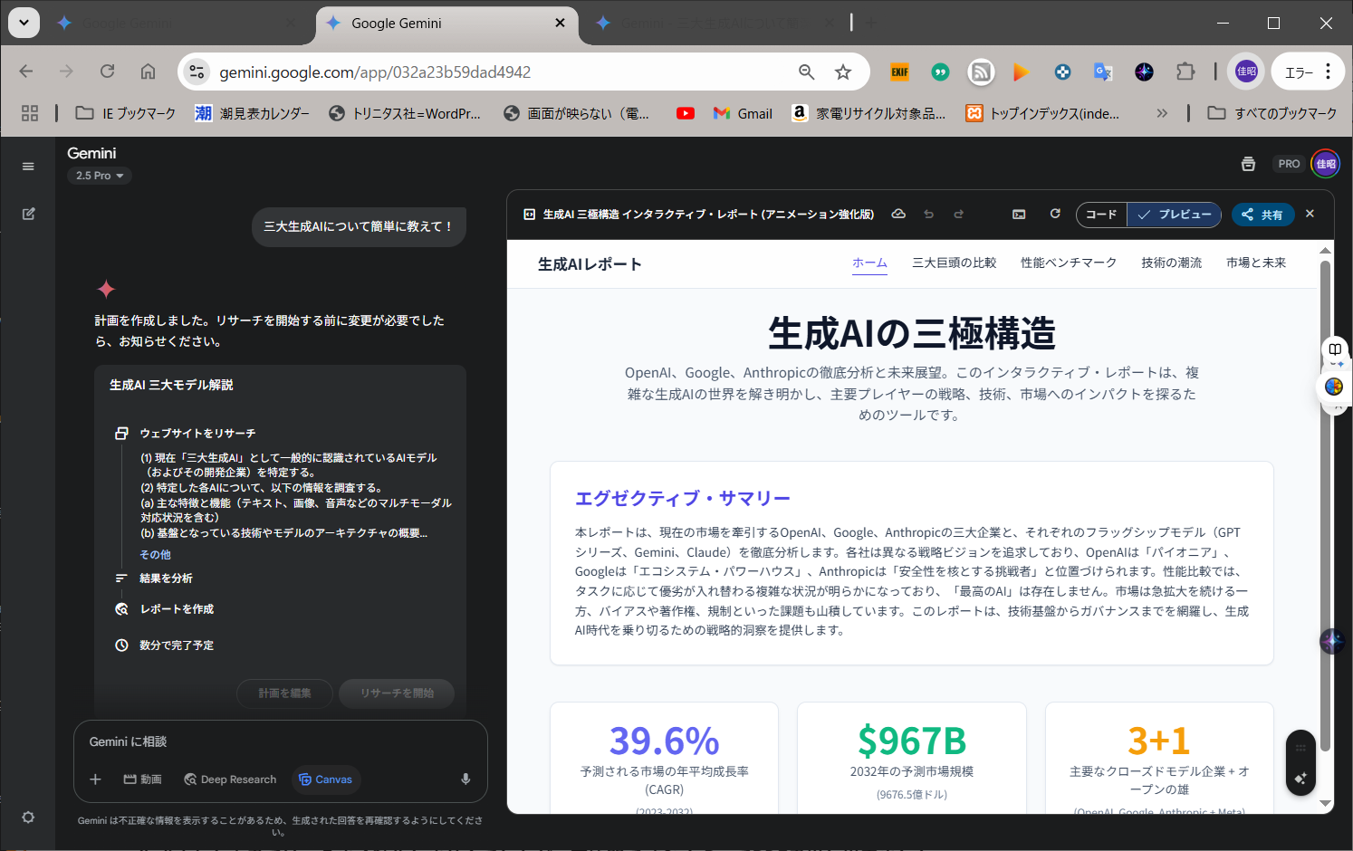Click the cloud save icon in canvas header
1353x851 pixels.
(x=898, y=214)
